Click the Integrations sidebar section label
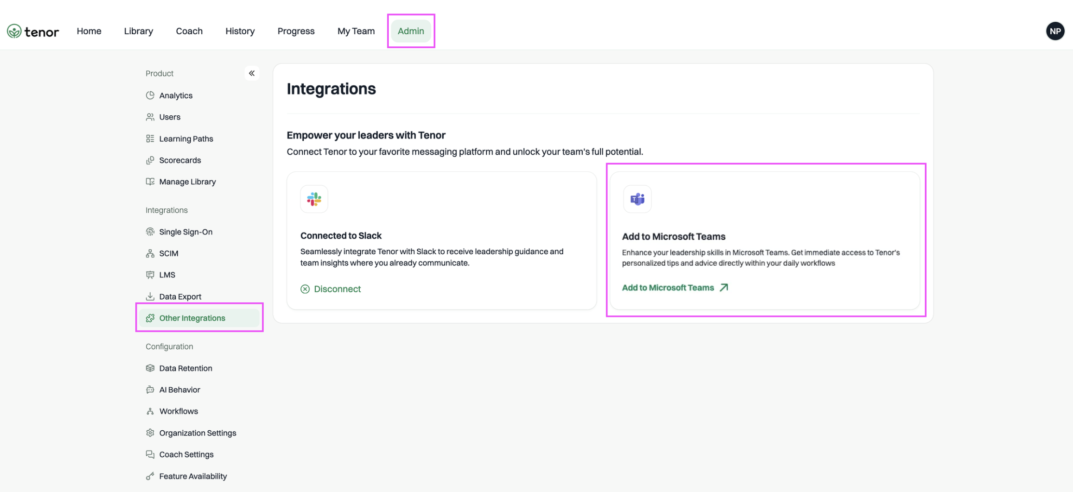The height and width of the screenshot is (492, 1073). pos(167,210)
